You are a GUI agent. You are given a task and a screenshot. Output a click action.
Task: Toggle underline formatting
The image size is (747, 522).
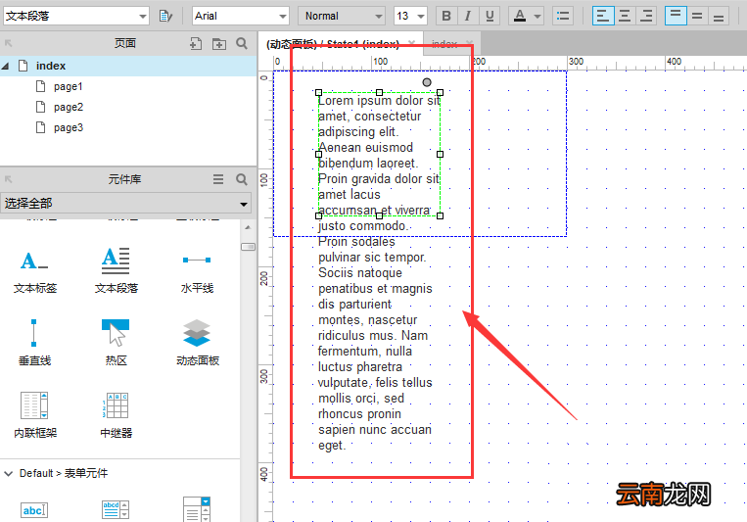click(x=490, y=16)
